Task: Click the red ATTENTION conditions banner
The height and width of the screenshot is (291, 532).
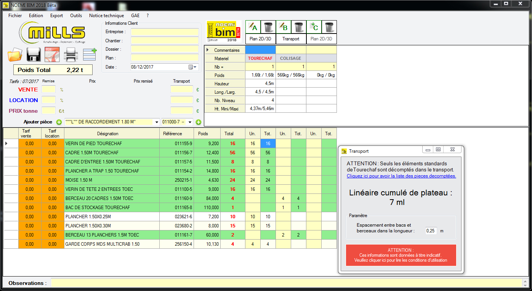Action: point(401,255)
